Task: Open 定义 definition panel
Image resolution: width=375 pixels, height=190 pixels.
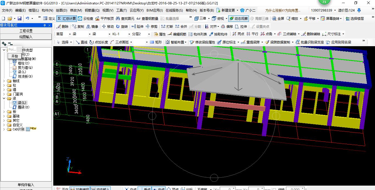Action: pyautogui.click(x=49, y=18)
